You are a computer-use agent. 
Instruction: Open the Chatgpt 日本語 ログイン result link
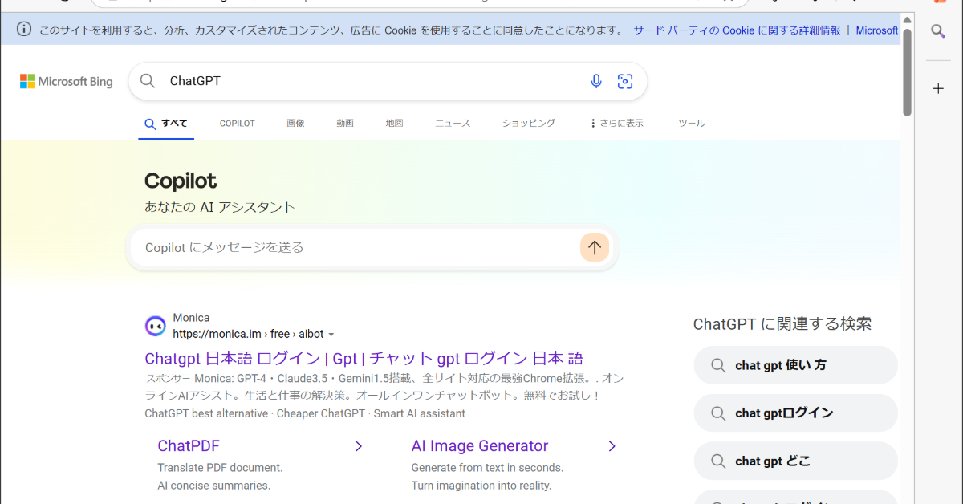[363, 358]
